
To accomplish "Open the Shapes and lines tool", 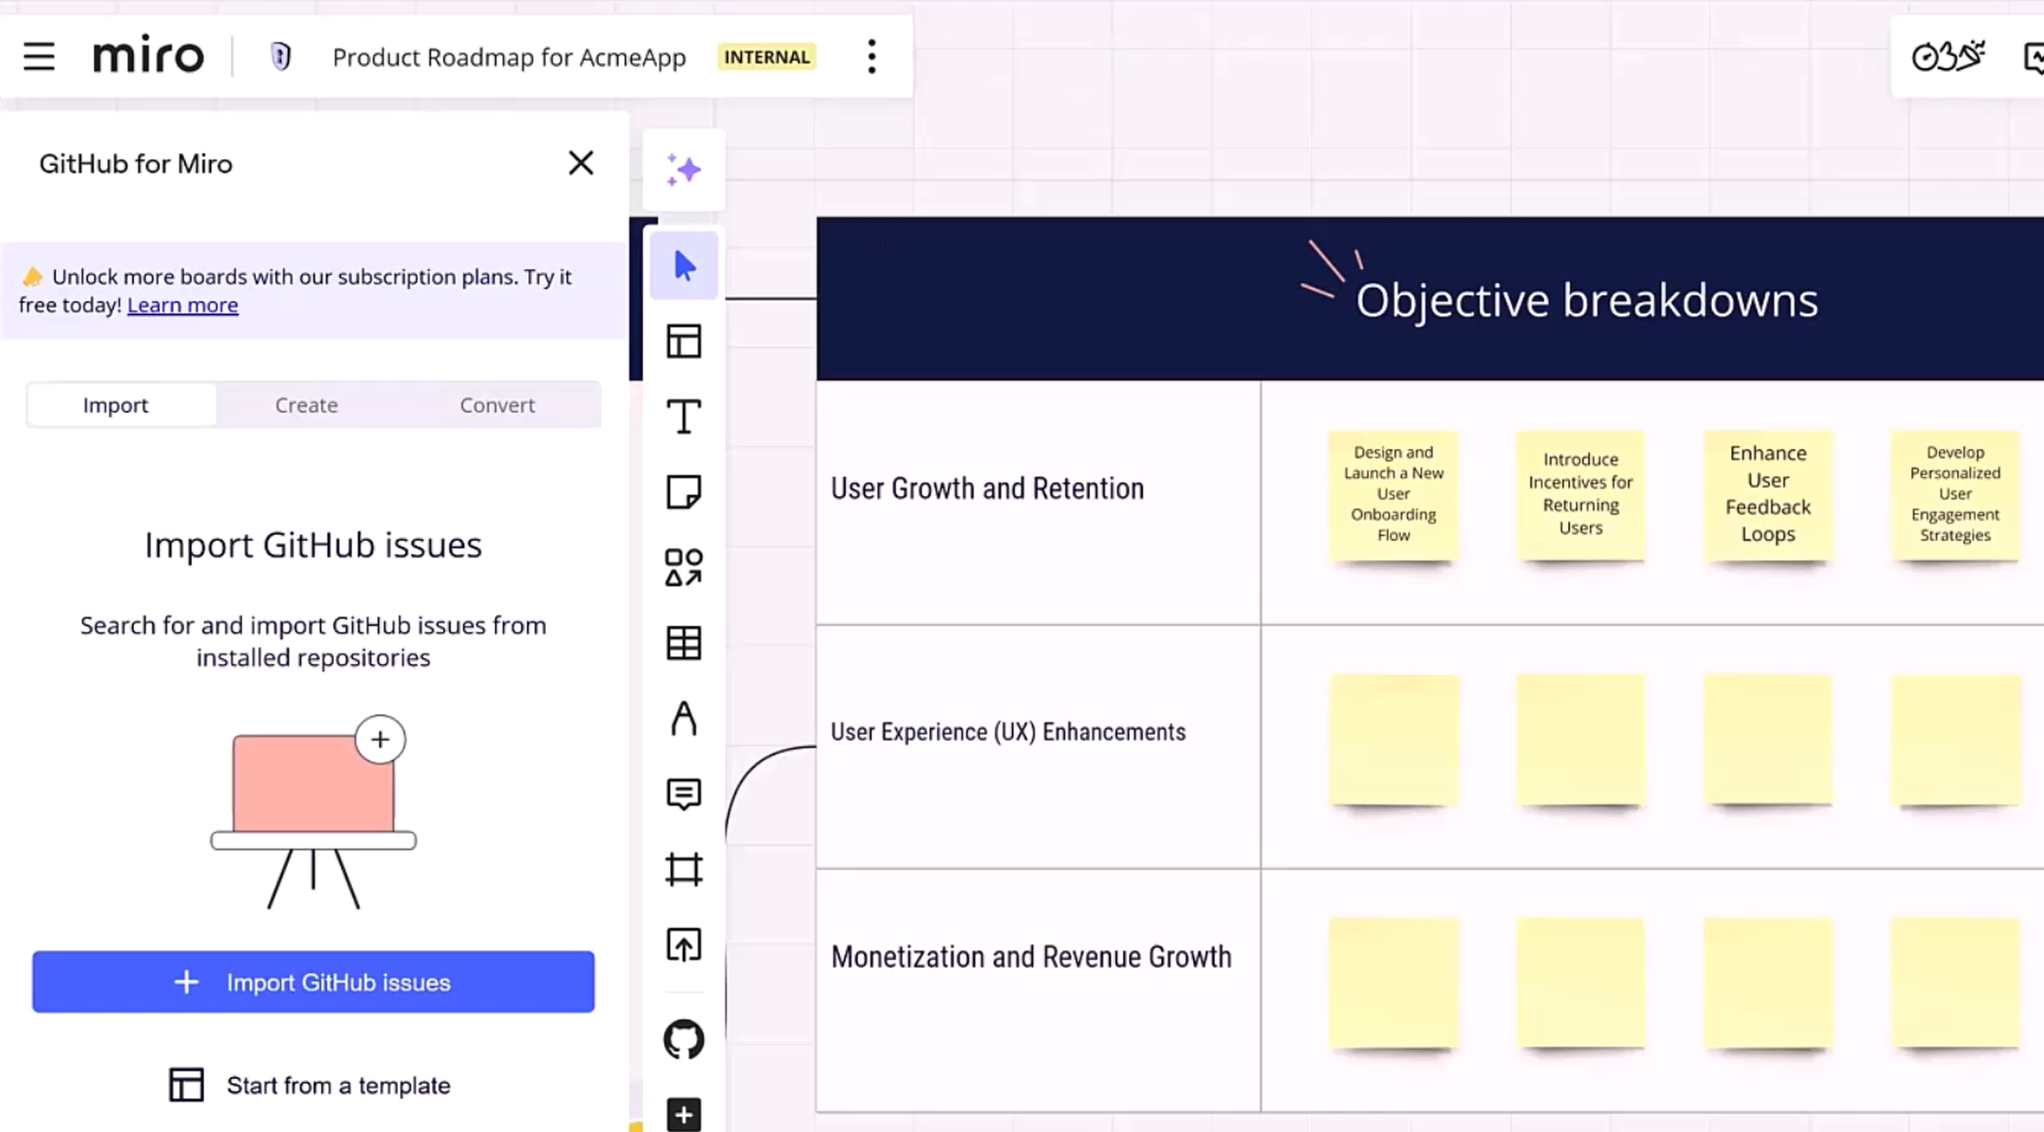I will [x=683, y=567].
